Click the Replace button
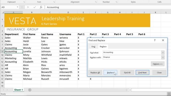171x96 pixels. tap(110, 73)
